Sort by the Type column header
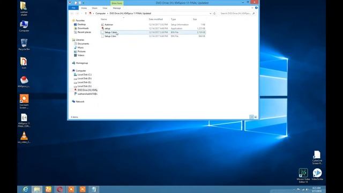 point(173,19)
